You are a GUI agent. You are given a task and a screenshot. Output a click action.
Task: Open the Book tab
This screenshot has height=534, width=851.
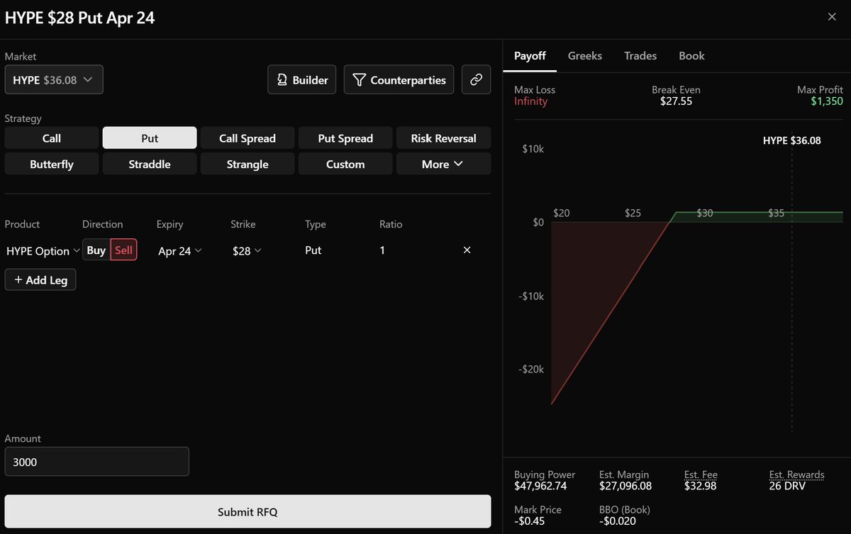click(691, 55)
